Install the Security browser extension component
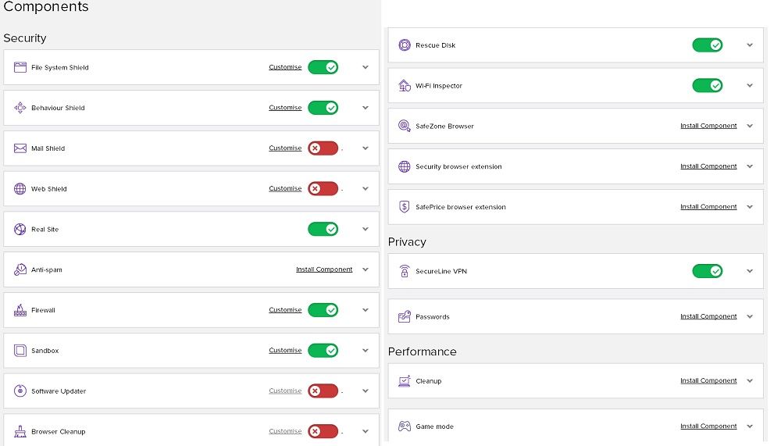 point(708,166)
